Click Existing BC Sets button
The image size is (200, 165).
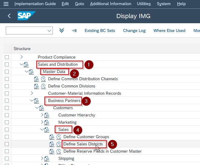[x=100, y=30]
